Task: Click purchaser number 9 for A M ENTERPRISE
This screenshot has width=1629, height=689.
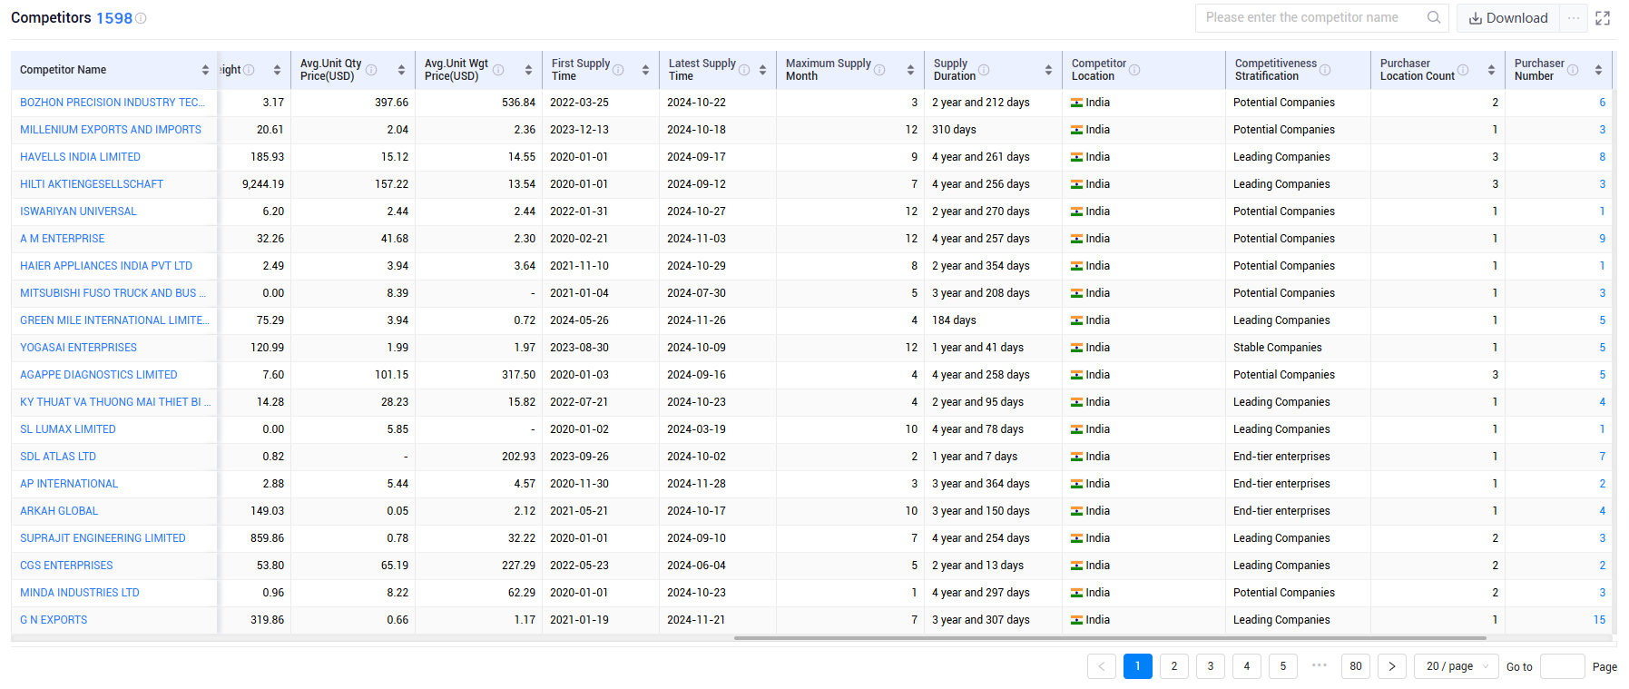Action: [x=1603, y=239]
